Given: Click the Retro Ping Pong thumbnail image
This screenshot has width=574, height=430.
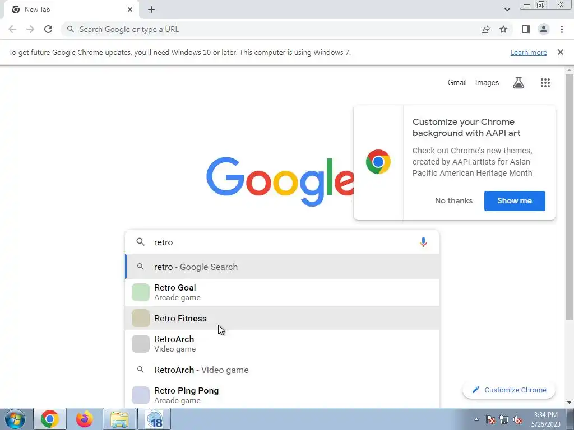Looking at the screenshot, I should [x=141, y=395].
